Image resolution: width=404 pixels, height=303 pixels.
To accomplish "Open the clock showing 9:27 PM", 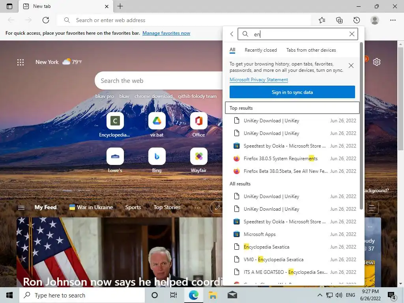I will (x=370, y=295).
